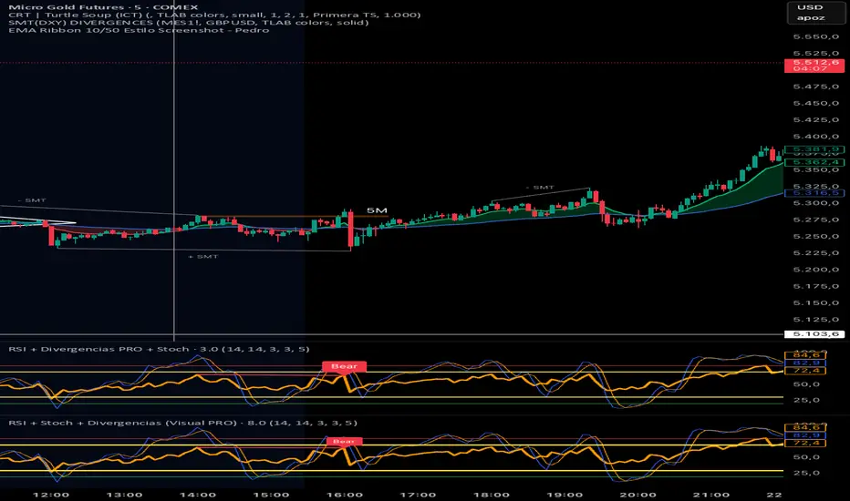This screenshot has height=501, width=850.
Task: Open the USD currency selector
Action: tap(811, 7)
